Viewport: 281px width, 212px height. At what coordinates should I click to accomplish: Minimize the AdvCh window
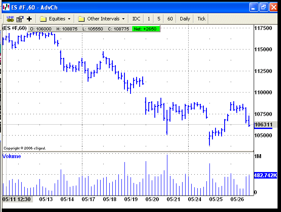pyautogui.click(x=254, y=7)
